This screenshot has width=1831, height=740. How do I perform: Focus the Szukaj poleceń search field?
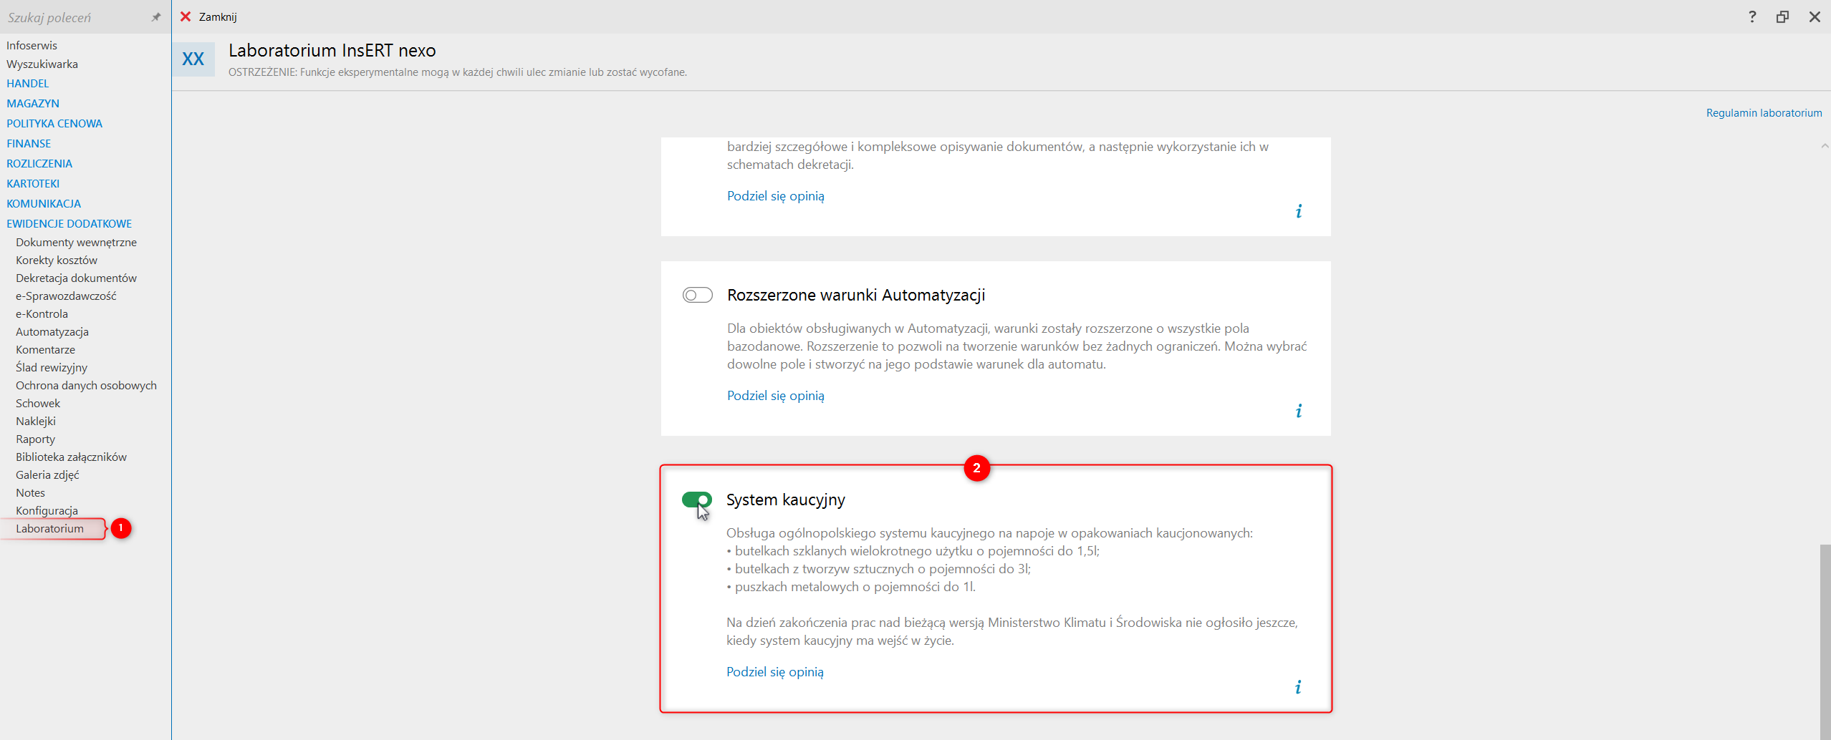click(x=75, y=17)
